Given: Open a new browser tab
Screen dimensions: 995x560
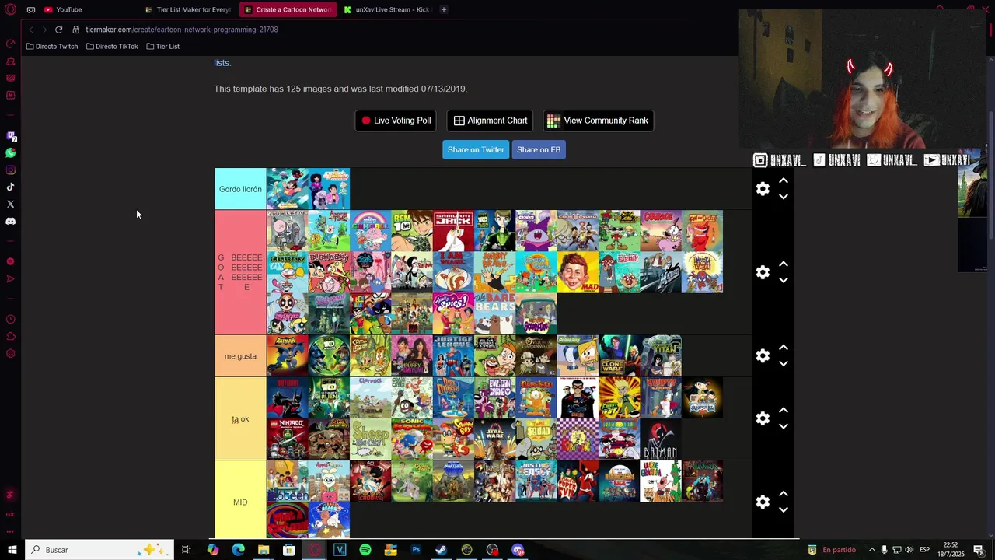Looking at the screenshot, I should click(x=443, y=9).
